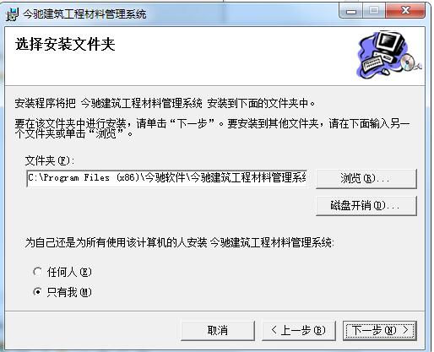
Task: Select the 任何人 radio button
Action: click(x=38, y=272)
